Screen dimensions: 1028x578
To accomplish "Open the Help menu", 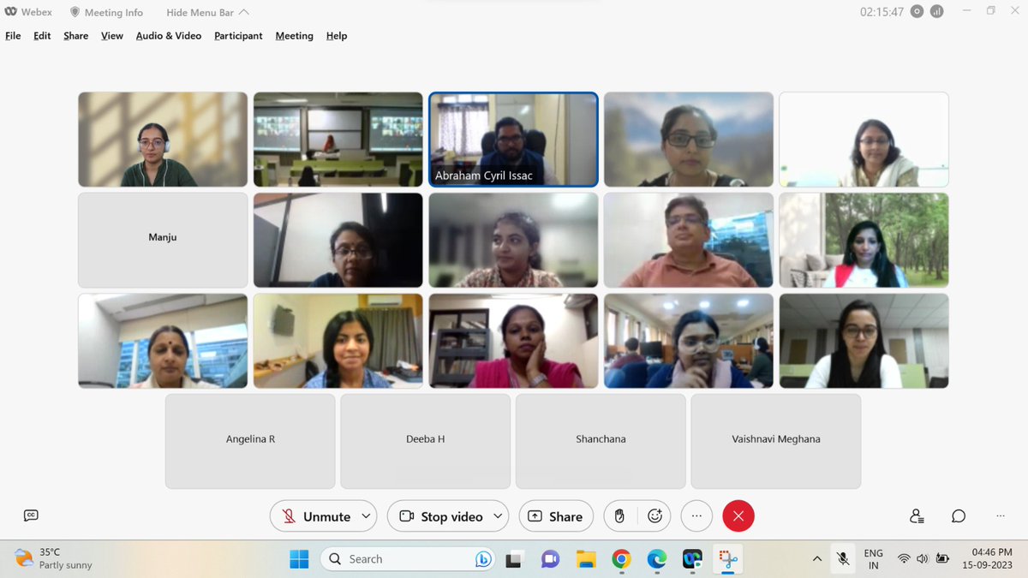I will pyautogui.click(x=337, y=36).
